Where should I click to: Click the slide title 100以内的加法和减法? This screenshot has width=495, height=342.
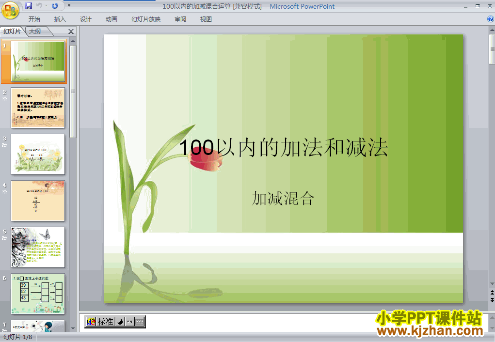pyautogui.click(x=284, y=147)
